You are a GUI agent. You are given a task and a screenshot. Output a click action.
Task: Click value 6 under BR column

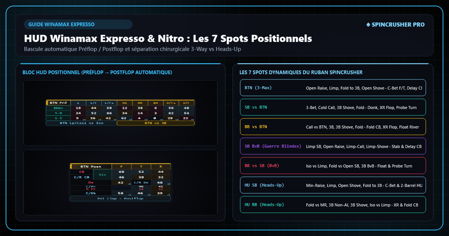(156, 108)
